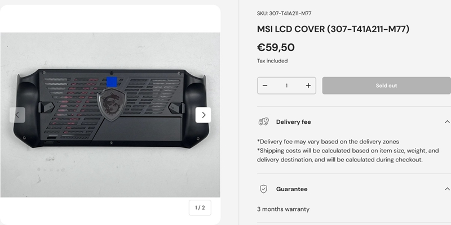Click the MSI LCD COVER product title
Viewport: 451px width, 225px height.
333,29
